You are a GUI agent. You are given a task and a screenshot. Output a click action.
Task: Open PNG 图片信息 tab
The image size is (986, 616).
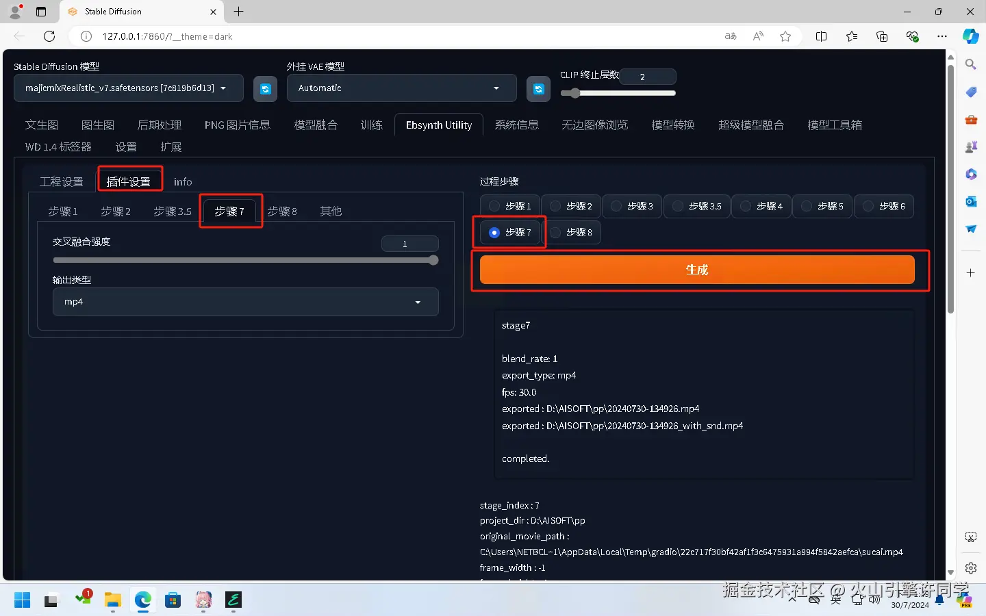(x=238, y=125)
